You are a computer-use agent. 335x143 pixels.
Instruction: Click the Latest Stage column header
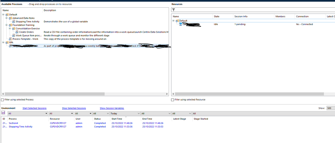(x=179, y=119)
